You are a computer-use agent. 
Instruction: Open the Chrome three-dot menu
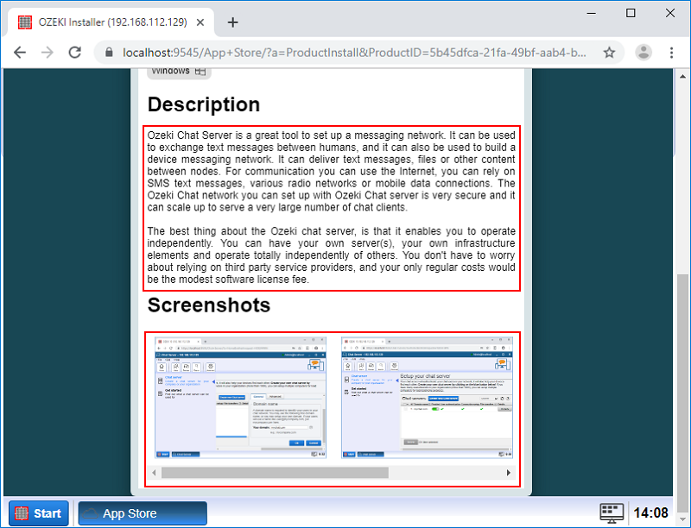pyautogui.click(x=671, y=53)
